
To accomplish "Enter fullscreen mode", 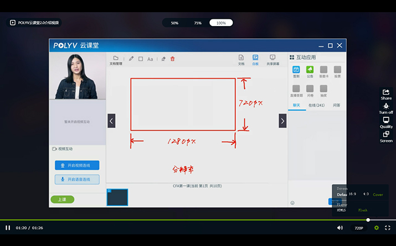I will coord(388,228).
